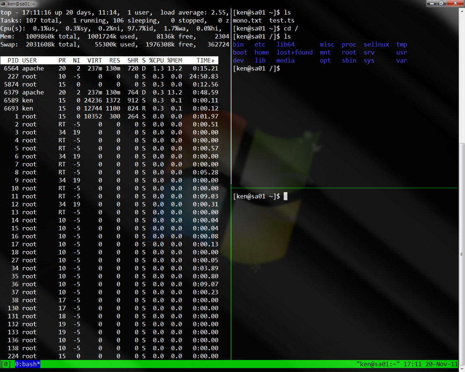This screenshot has height=372, width=465.
Task: Click the VIRT column header
Action: click(95, 60)
